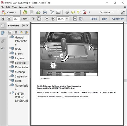Go to next page arrow

(x=9, y=19)
